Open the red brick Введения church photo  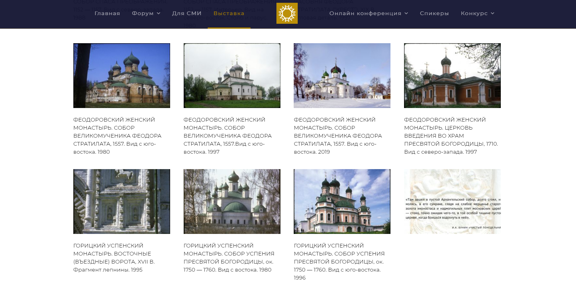[452, 76]
